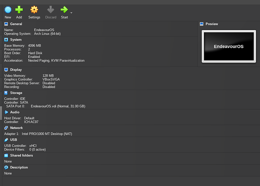This screenshot has height=186, width=260.
Task: Click the green Add machine icon
Action: [19, 10]
